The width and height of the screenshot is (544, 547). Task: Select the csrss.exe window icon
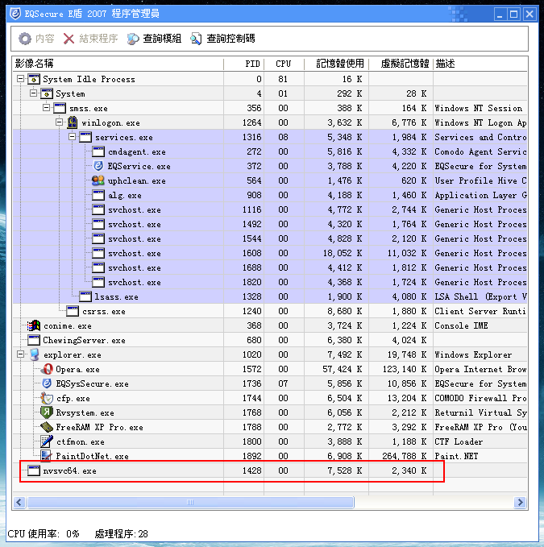point(73,311)
